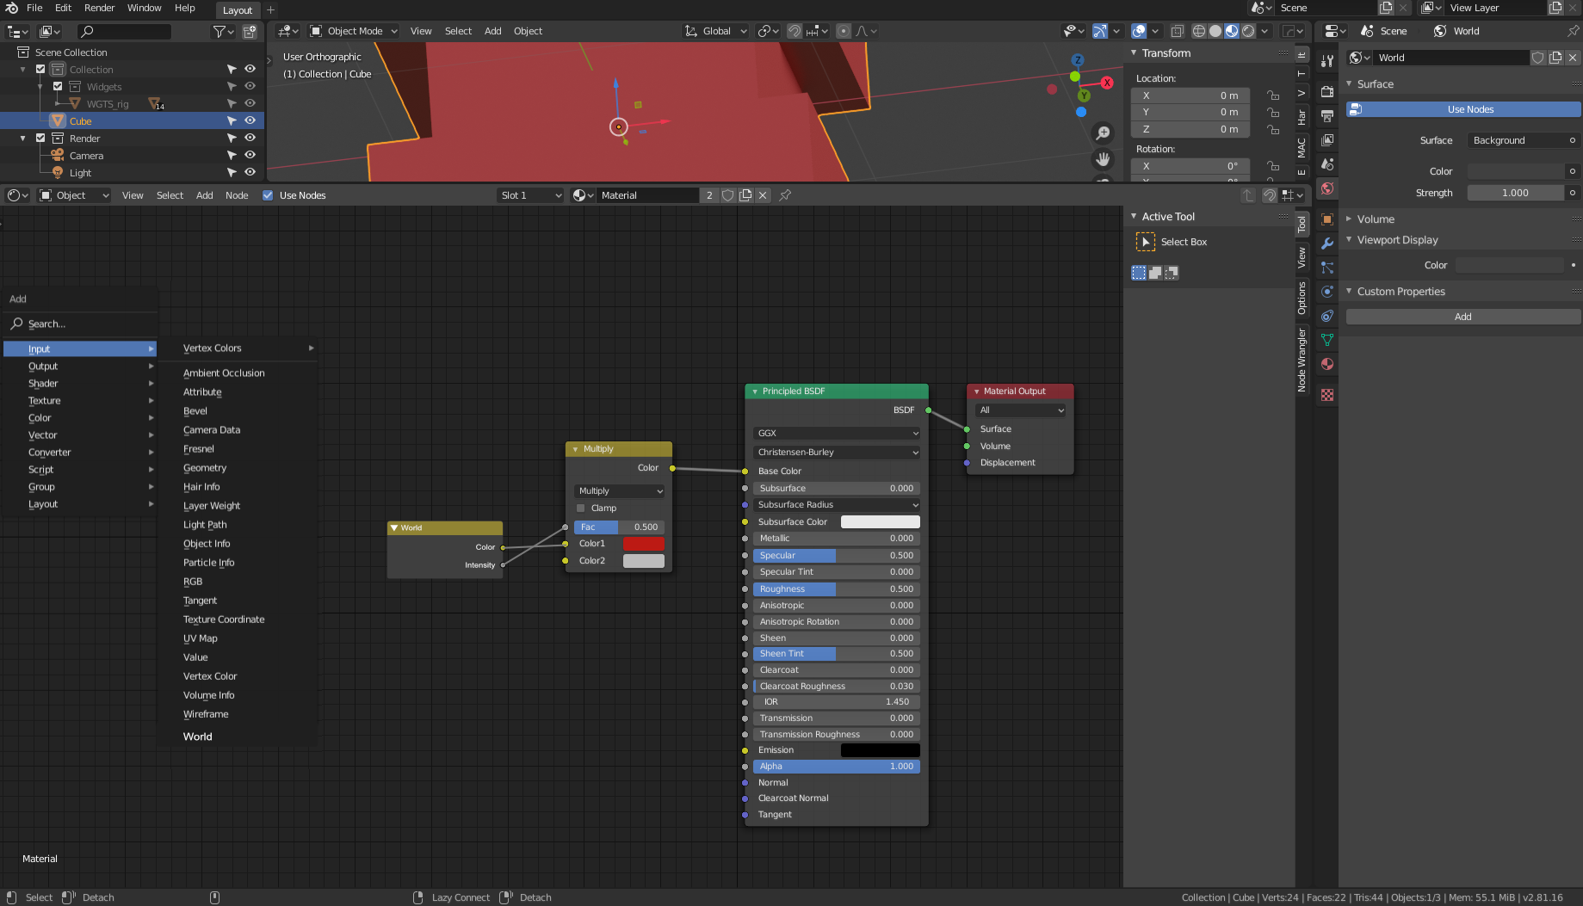Image resolution: width=1583 pixels, height=906 pixels.
Task: Hide the Camera in outliner
Action: tap(250, 155)
